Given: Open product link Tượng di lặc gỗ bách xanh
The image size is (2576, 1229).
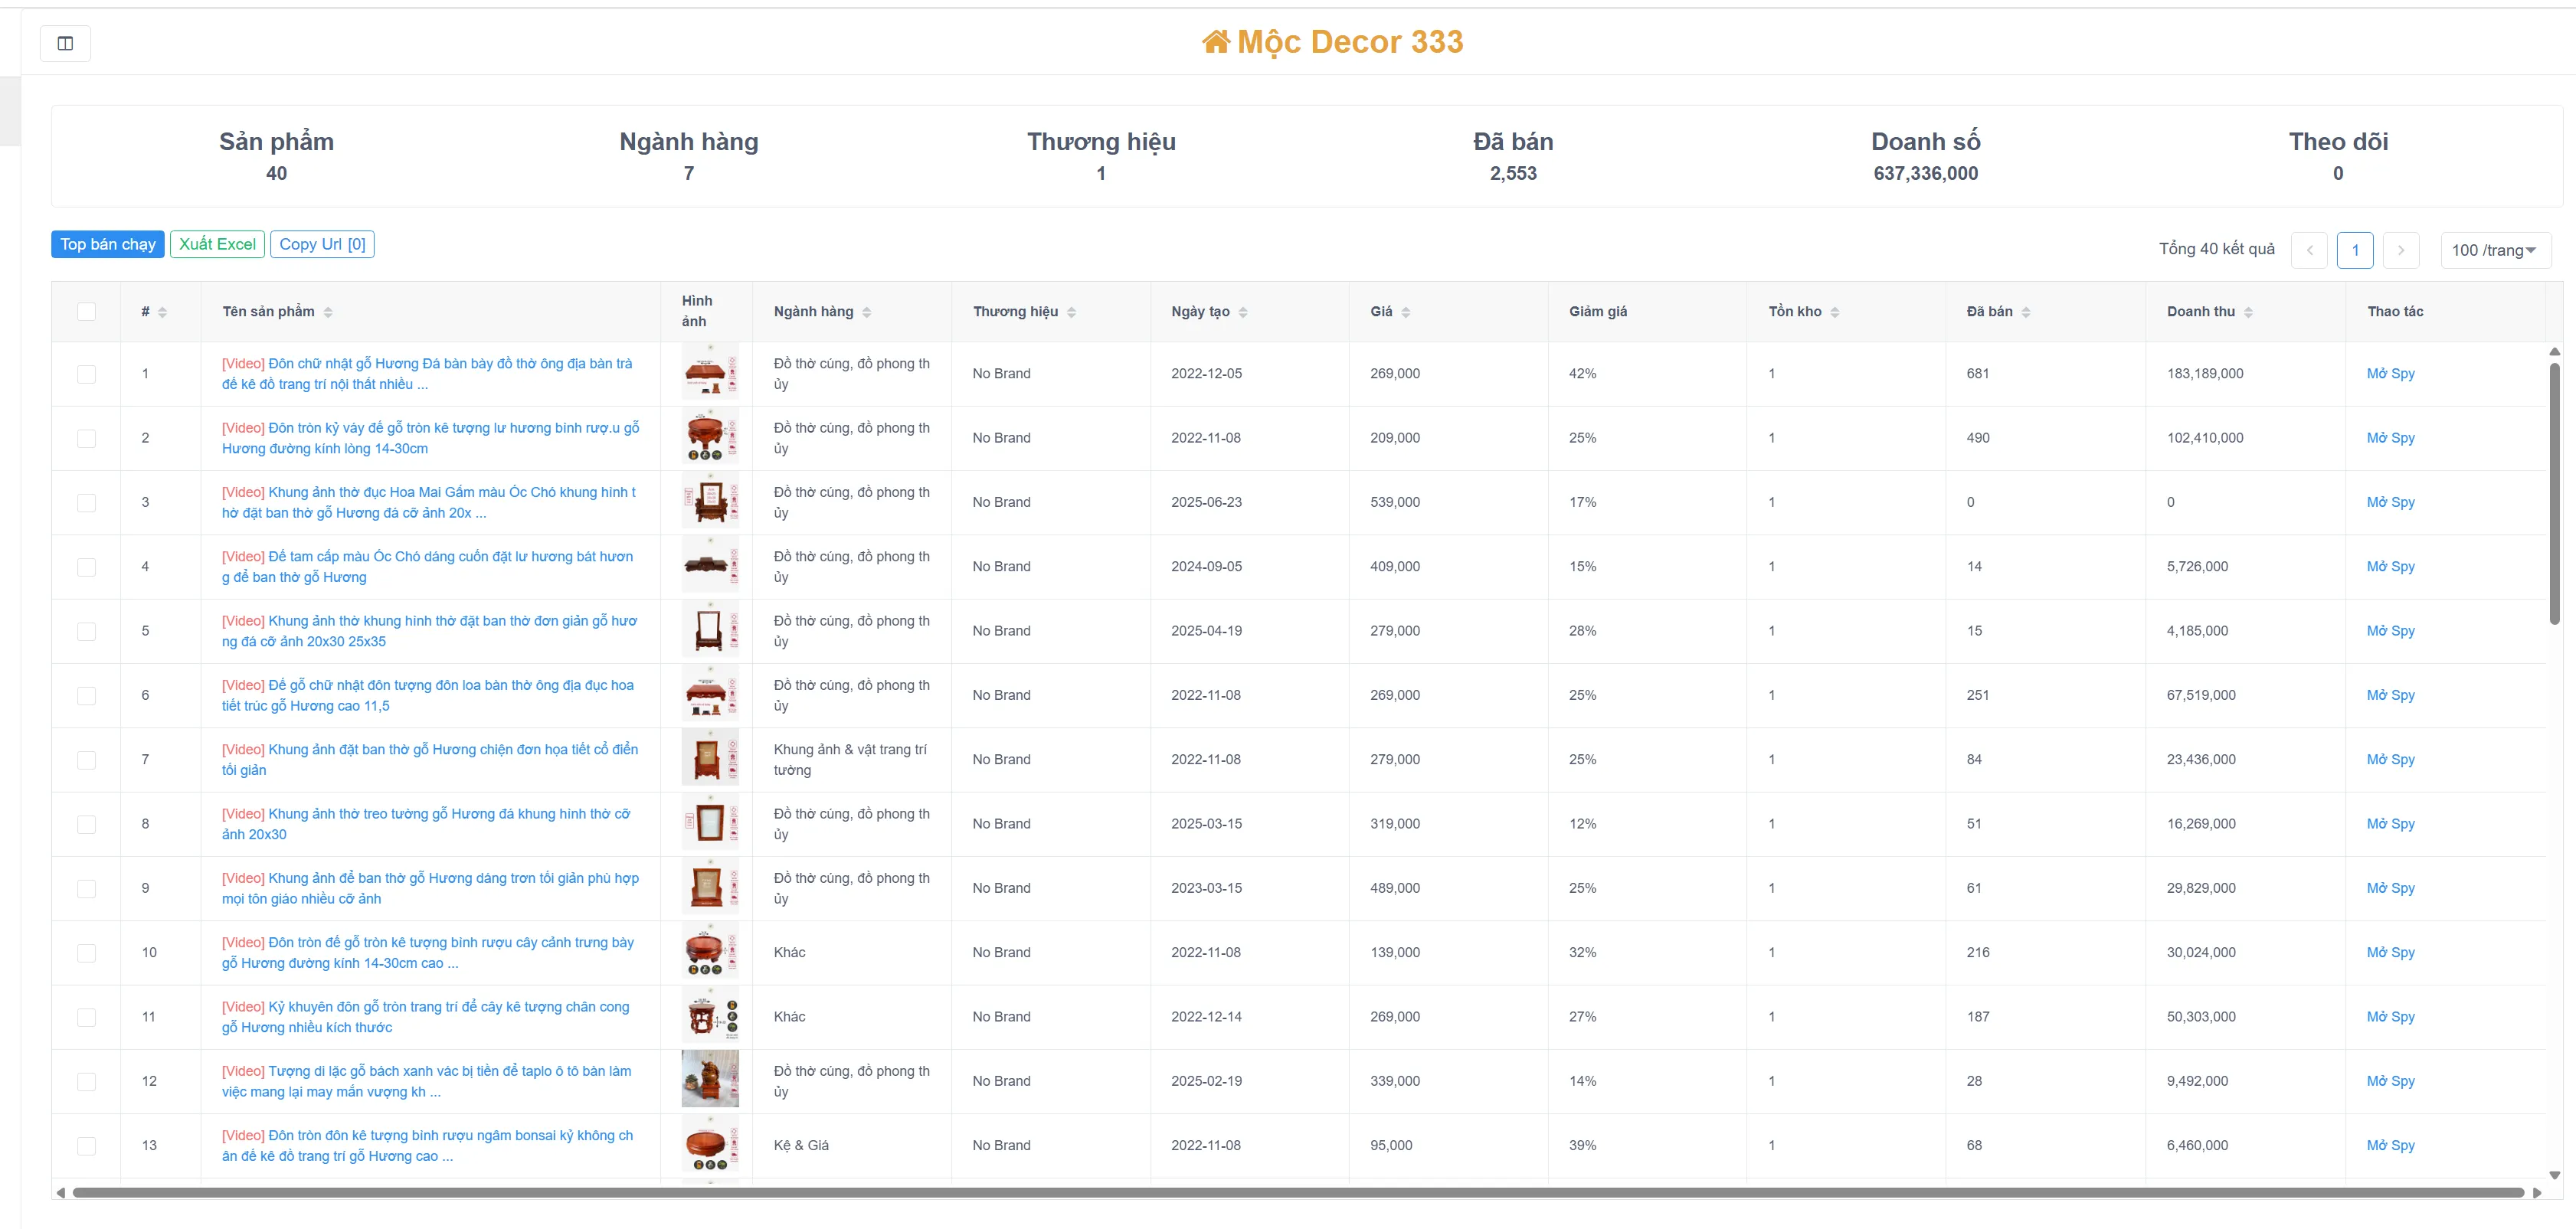Looking at the screenshot, I should pyautogui.click(x=428, y=1082).
